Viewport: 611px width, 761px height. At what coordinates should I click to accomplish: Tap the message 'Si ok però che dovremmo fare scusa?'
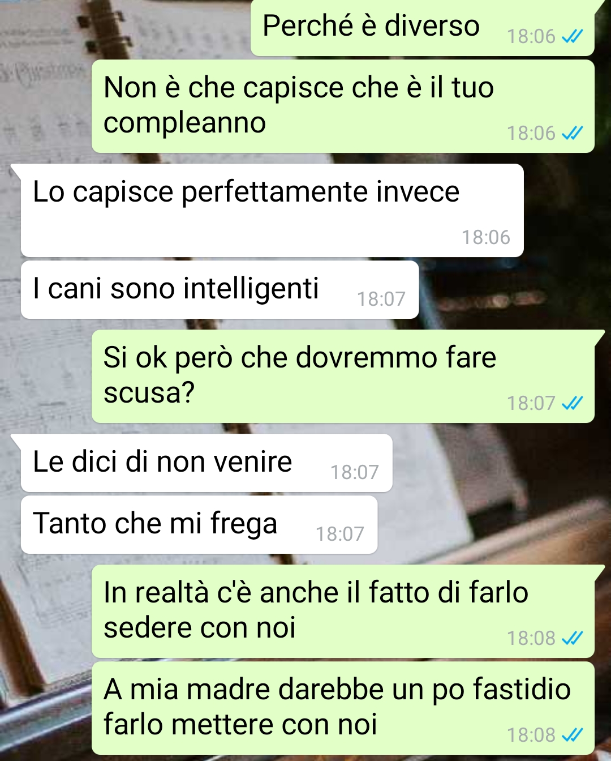pos(343,377)
